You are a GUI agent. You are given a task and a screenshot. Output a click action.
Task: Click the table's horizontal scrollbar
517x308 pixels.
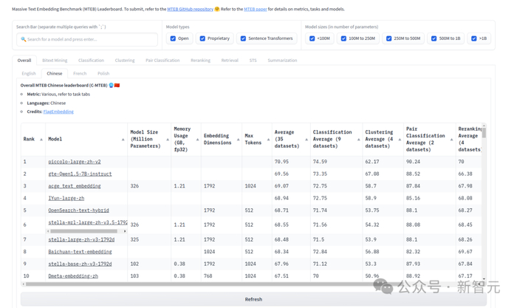[x=222, y=284]
